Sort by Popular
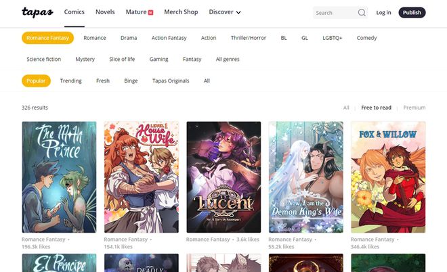Screen dimensions: 447x272 pyautogui.click(x=36, y=81)
